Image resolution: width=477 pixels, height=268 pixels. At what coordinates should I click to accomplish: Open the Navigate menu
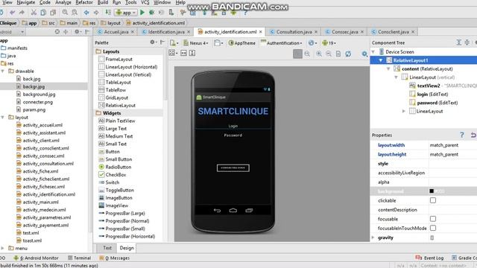click(25, 2)
